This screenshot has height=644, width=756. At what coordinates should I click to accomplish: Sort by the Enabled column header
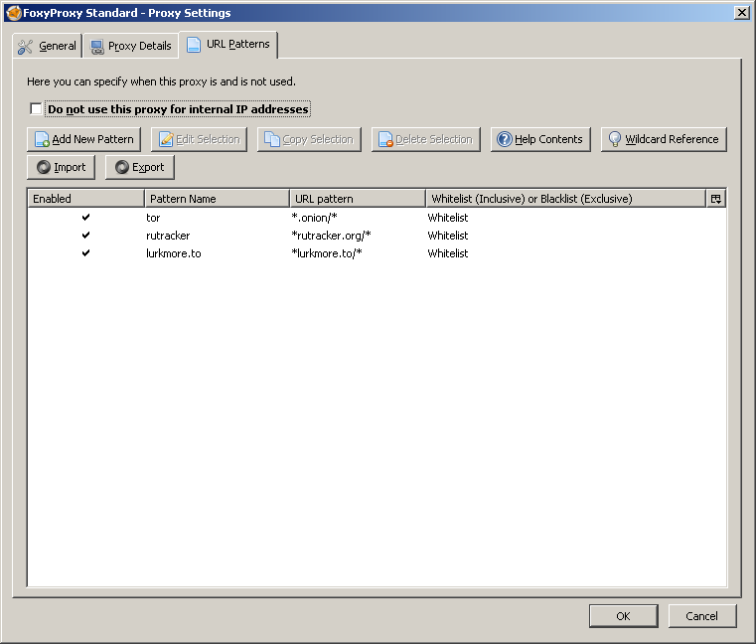[86, 199]
